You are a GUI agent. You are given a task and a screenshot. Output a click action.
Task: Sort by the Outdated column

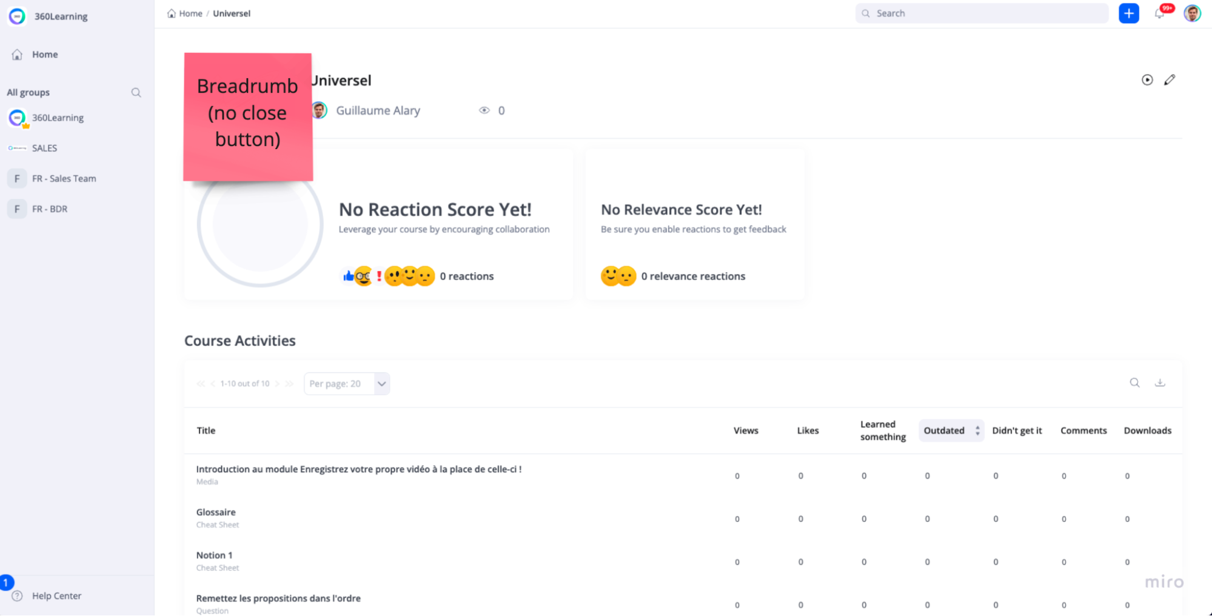pos(951,430)
